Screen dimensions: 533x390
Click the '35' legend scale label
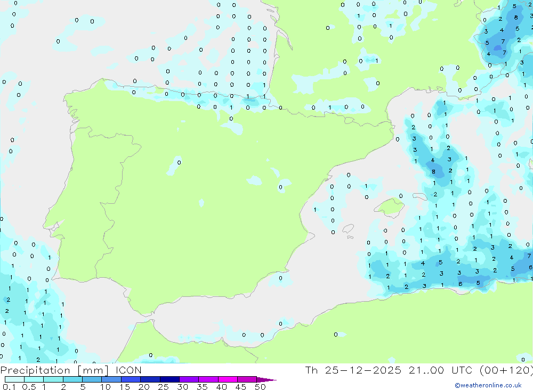[x=202, y=387]
